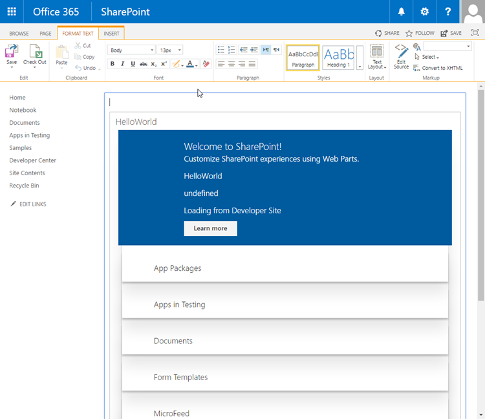
Task: Click the pencil EDIT LINKS icon
Action: click(x=13, y=204)
